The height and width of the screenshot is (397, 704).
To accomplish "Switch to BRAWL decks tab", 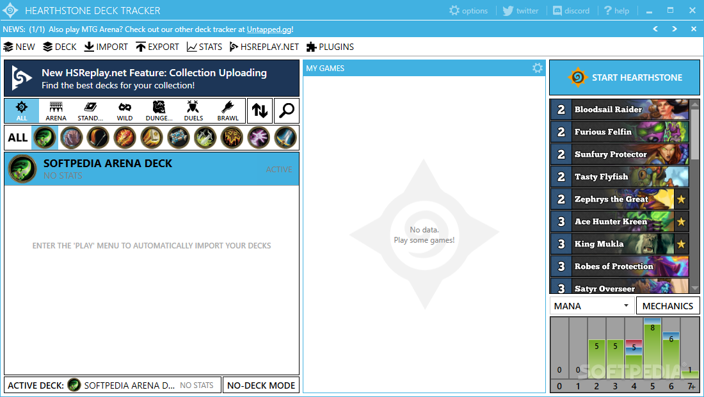I will (x=228, y=111).
